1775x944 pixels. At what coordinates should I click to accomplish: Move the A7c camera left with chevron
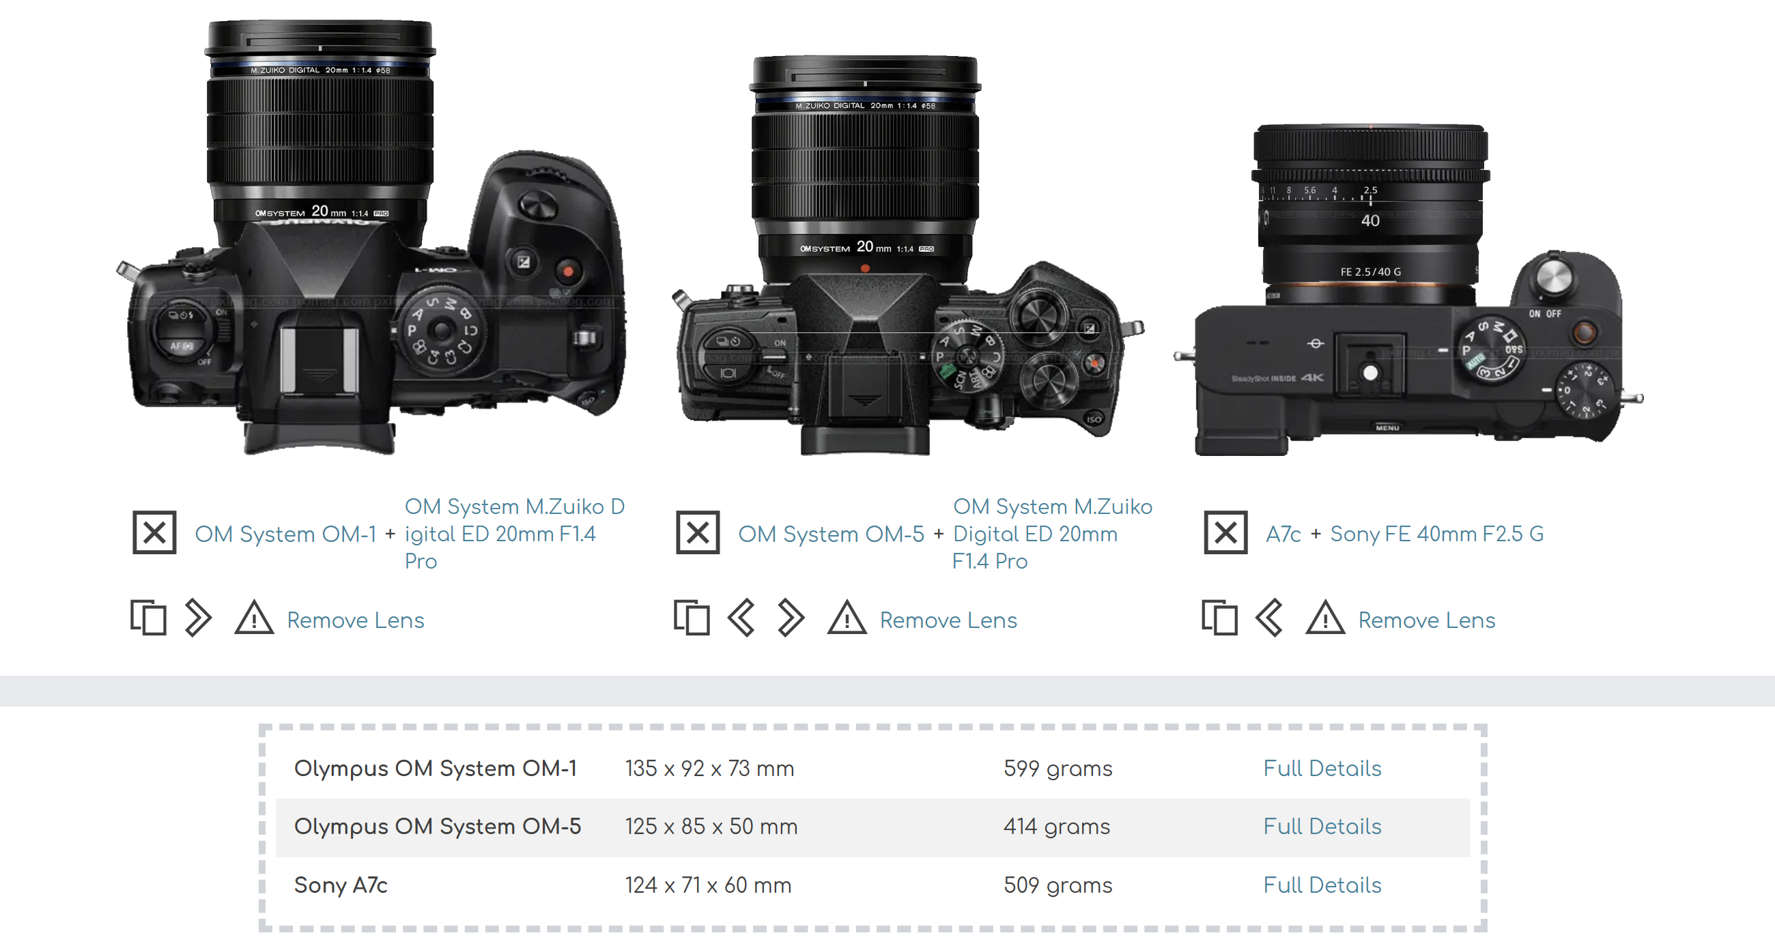(1269, 618)
